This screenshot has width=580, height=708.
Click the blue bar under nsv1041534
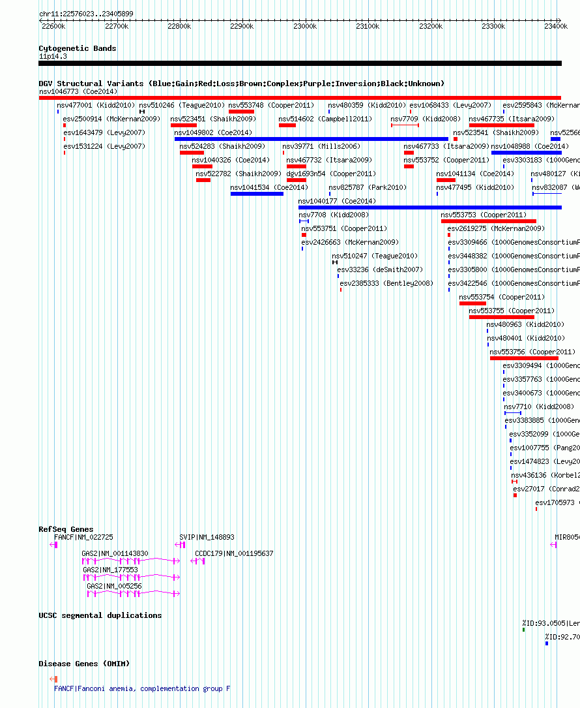tap(257, 194)
